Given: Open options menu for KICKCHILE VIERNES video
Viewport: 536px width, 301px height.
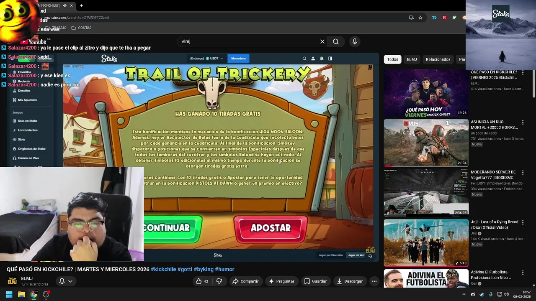Looking at the screenshot, I should click(523, 72).
